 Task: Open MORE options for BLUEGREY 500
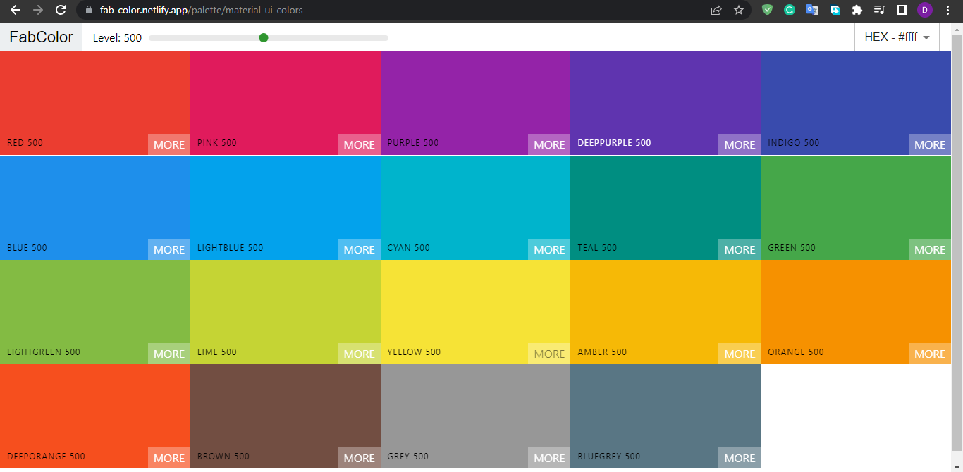[739, 458]
